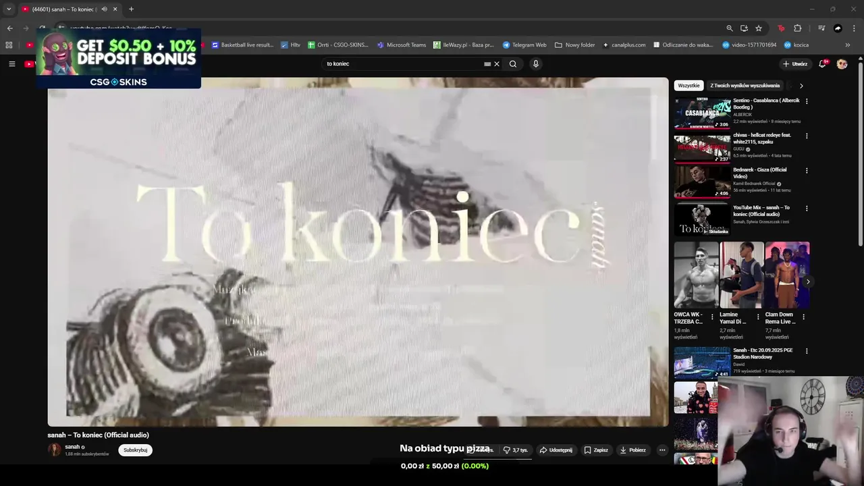Show more filter chips with arrow
The height and width of the screenshot is (486, 864).
click(801, 86)
